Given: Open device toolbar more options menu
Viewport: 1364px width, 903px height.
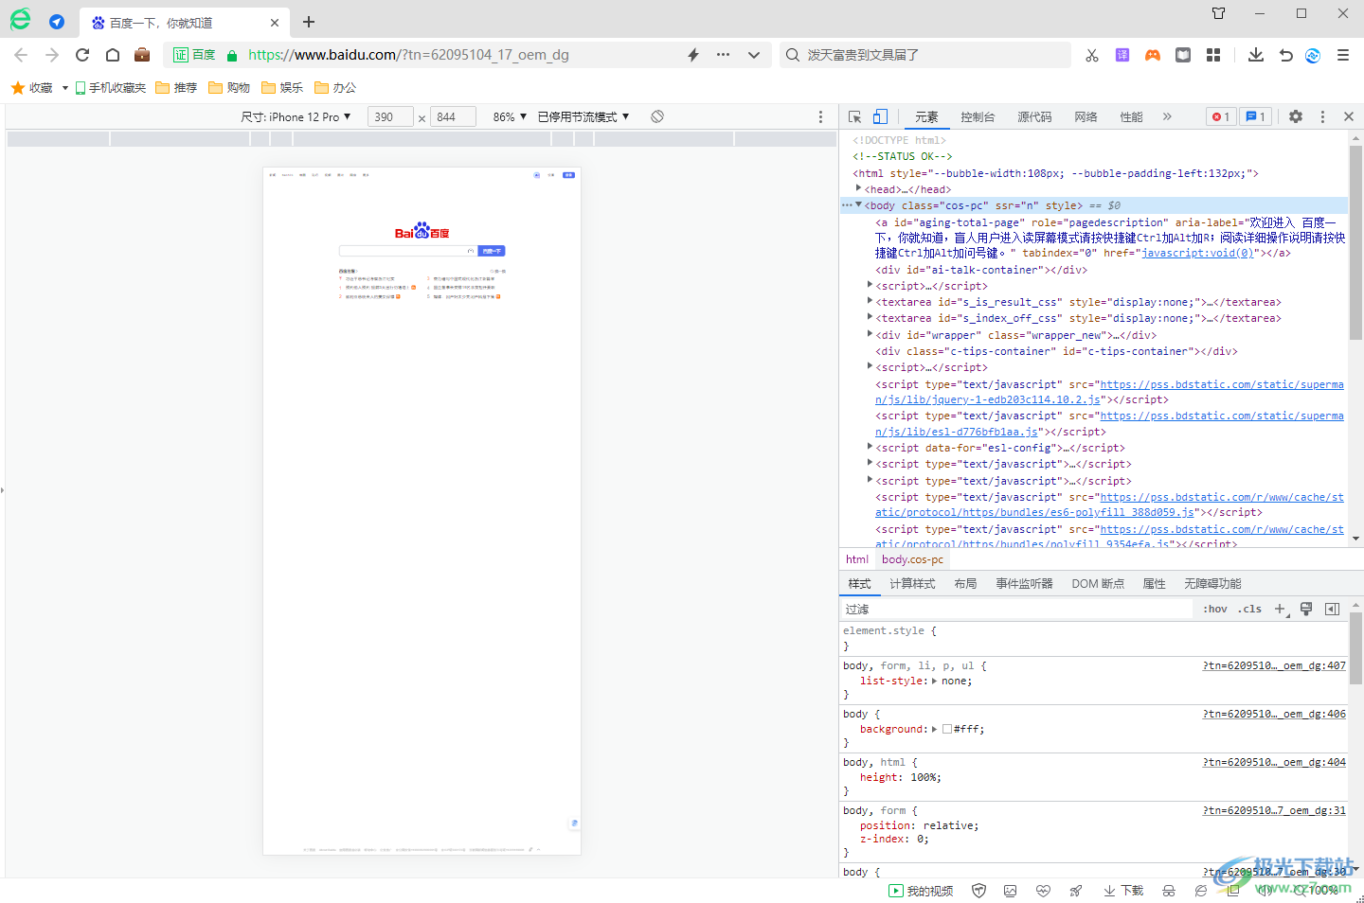Looking at the screenshot, I should [820, 116].
